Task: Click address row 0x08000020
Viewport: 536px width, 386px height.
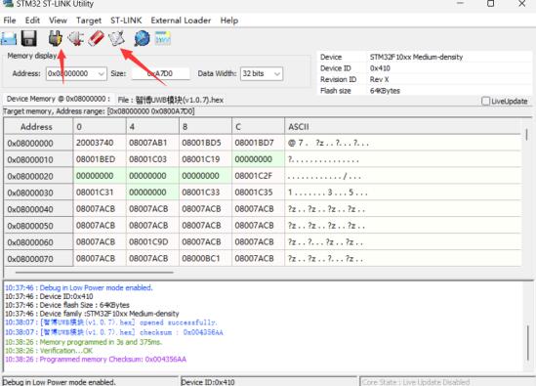Action: pos(38,176)
